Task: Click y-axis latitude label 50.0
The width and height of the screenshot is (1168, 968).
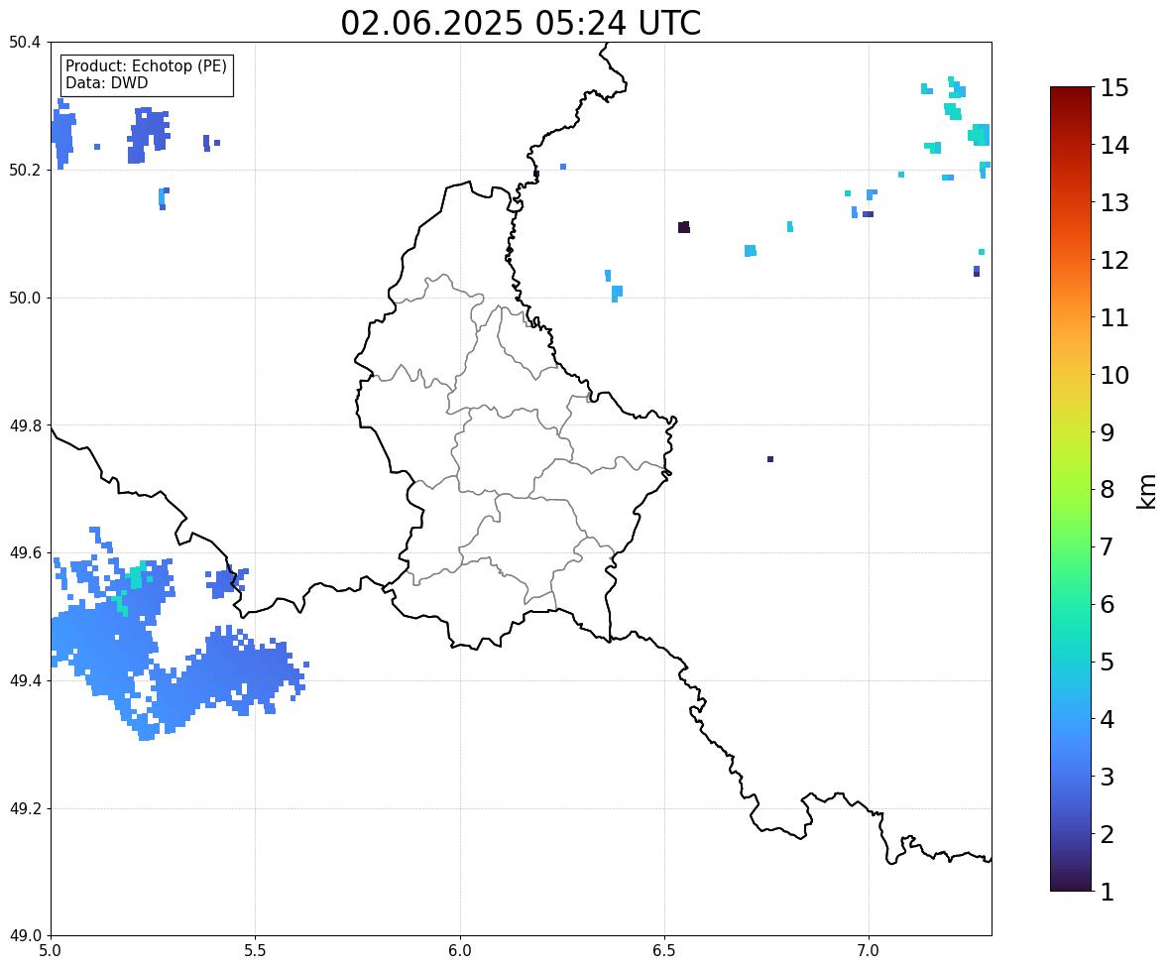Action: (x=24, y=299)
